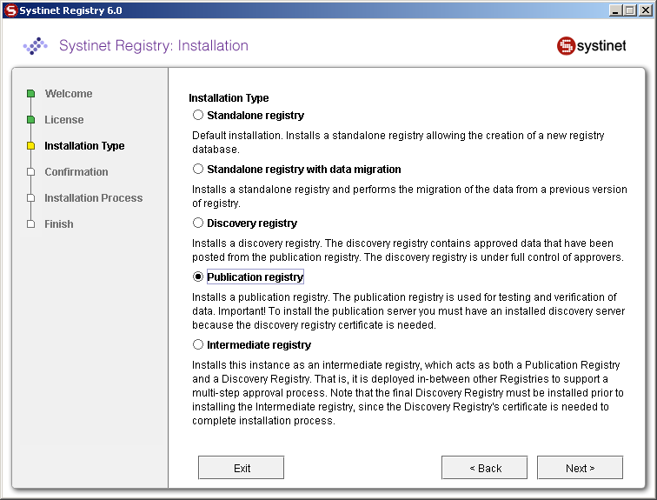The height and width of the screenshot is (500, 657).
Task: Click the 'Systinet Registry: Installation' title text
Action: coord(154,45)
